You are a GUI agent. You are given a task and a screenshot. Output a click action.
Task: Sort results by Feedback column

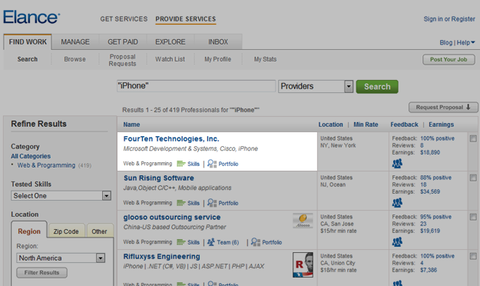404,125
